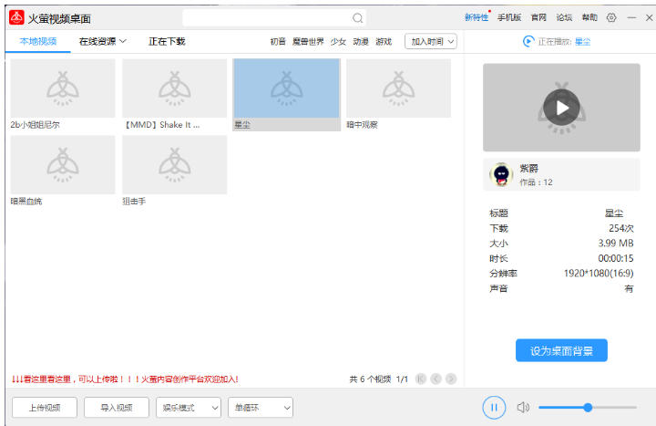Viewport: 656px width, 426px height.
Task: Expand the 在线资源 dropdown menu
Action: coord(102,41)
